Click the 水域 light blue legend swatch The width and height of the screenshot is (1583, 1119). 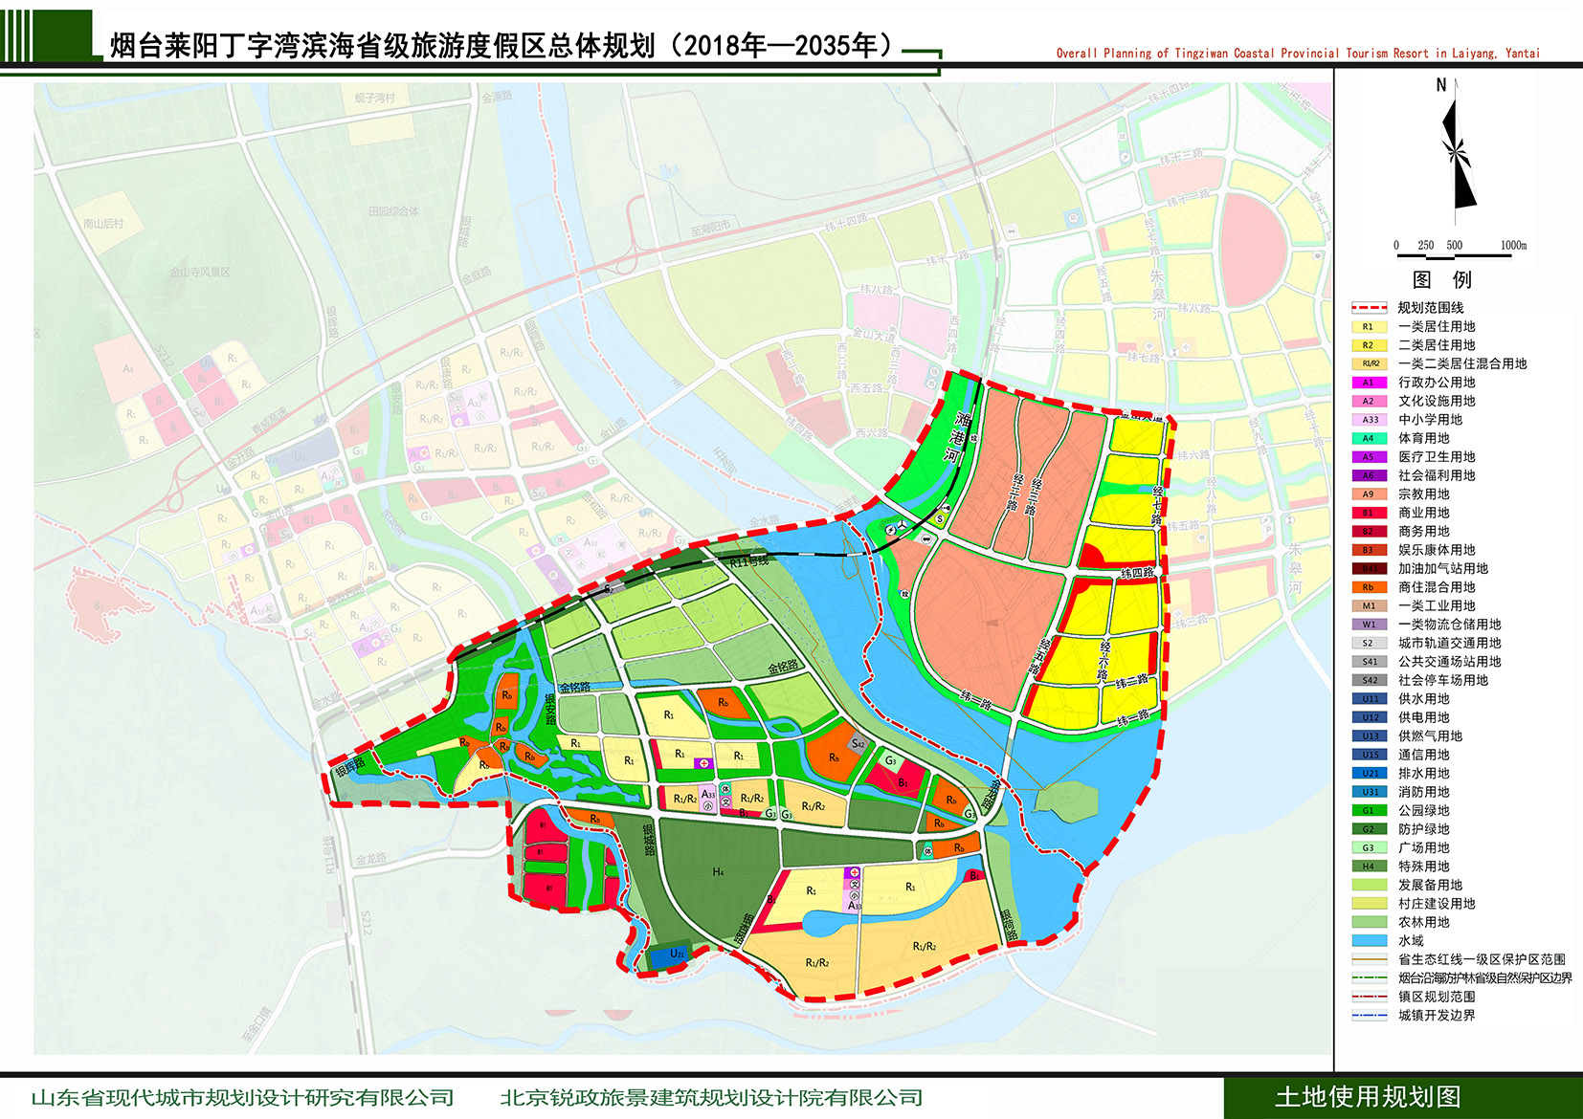[1369, 941]
